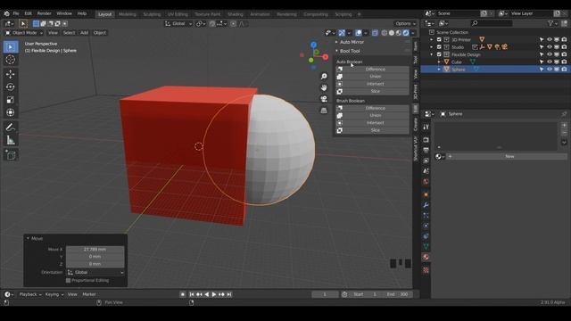Enable Proportional Editing checkbox in Move panel

(x=68, y=281)
